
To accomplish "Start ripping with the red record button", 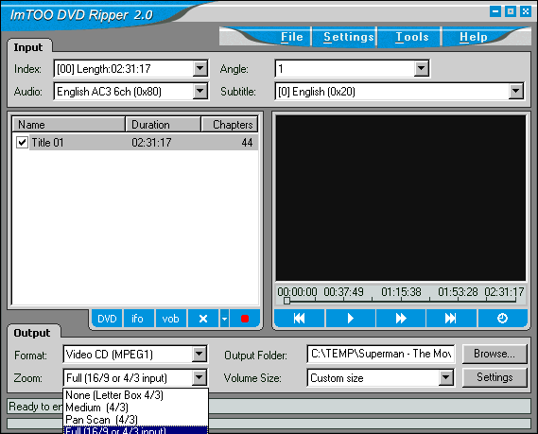I will [245, 319].
